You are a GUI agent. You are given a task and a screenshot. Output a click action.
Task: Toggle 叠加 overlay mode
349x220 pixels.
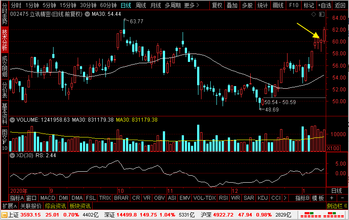[x=232, y=5]
